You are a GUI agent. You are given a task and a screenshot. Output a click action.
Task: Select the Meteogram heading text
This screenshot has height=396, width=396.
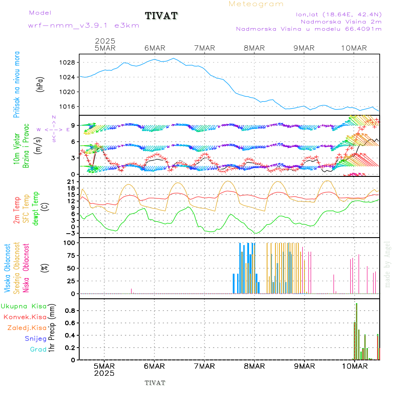pos(256,4)
